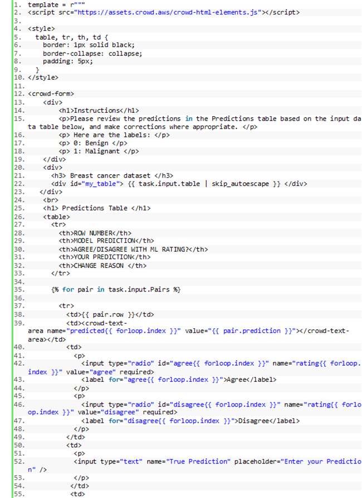Click 'Here are the labels:' paragraph

click(114, 135)
